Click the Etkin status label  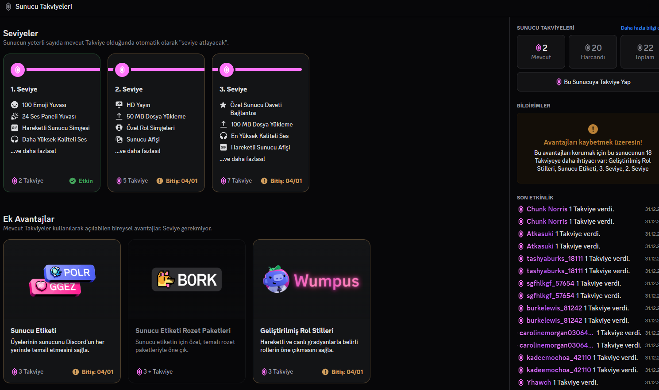coord(86,181)
